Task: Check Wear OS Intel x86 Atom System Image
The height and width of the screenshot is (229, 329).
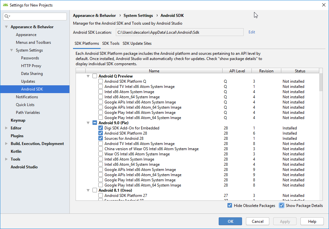Action: point(101,154)
